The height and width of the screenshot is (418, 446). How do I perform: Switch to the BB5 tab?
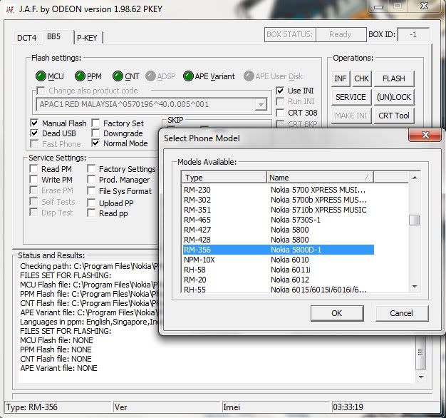pyautogui.click(x=54, y=36)
